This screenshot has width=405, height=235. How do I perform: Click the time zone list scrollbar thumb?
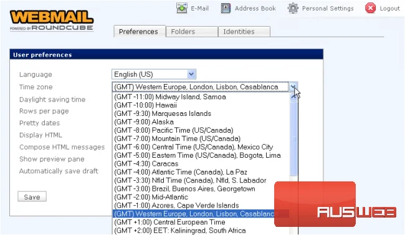point(293,138)
